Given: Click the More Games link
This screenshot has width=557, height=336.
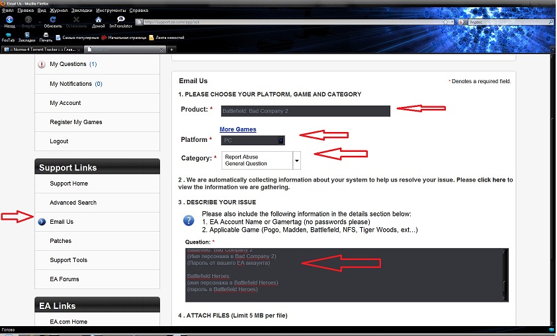Looking at the screenshot, I should [x=237, y=129].
